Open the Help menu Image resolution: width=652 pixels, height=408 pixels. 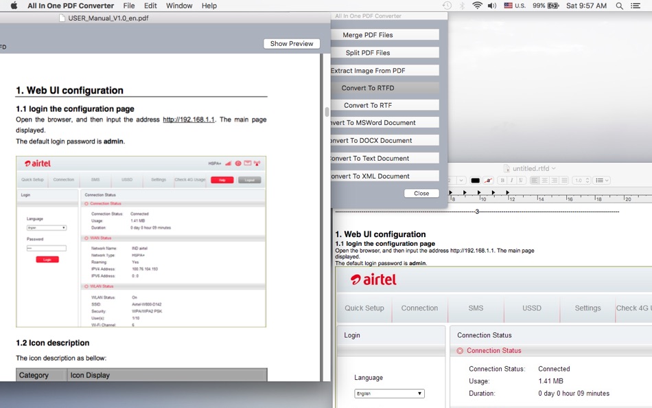[209, 5]
